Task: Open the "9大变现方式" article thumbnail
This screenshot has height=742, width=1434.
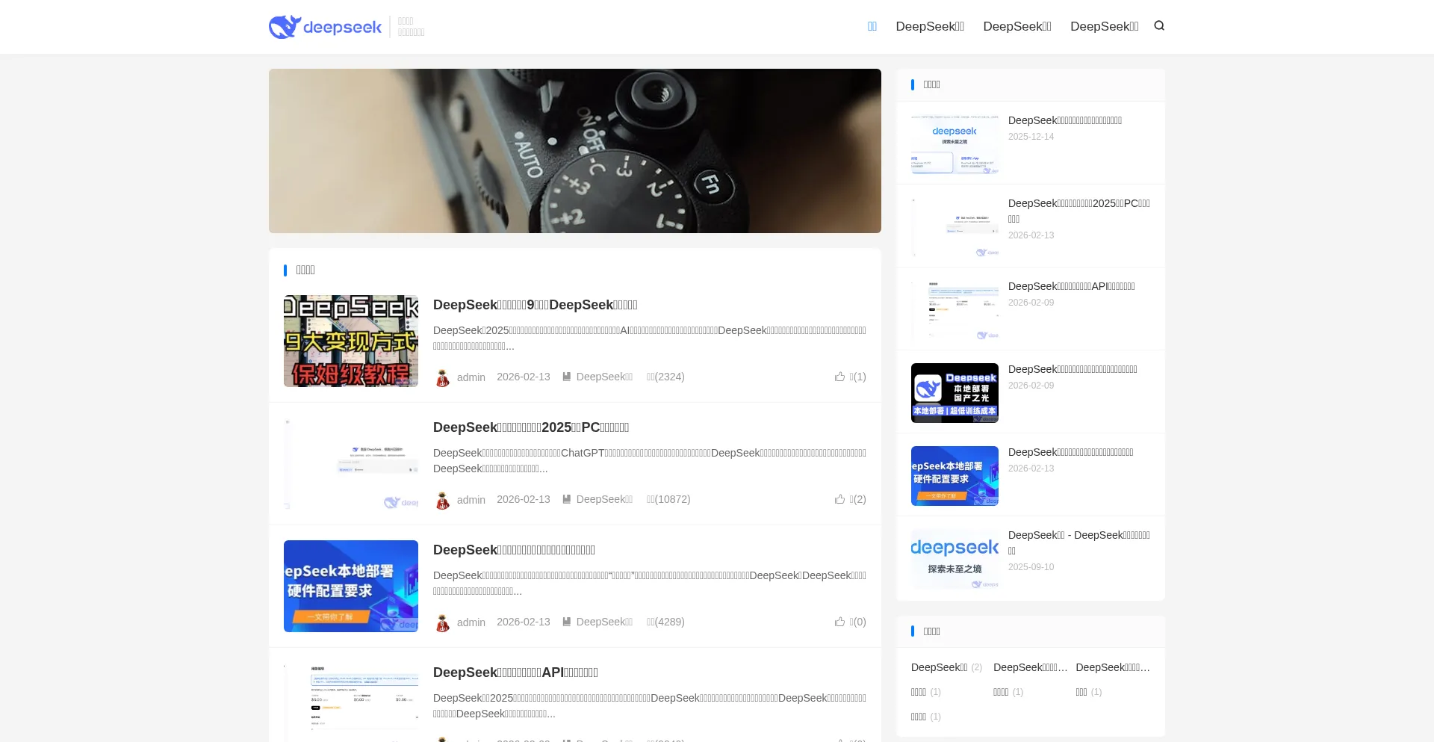Action: coord(351,341)
